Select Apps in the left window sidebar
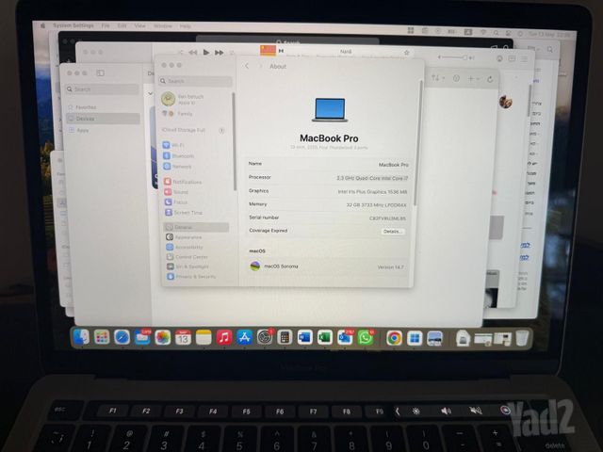This screenshot has height=452, width=603. coord(79,130)
